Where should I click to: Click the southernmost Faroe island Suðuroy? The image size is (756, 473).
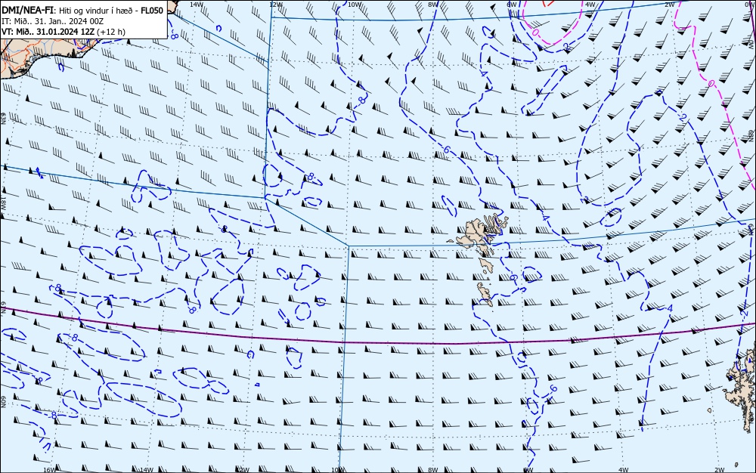point(485,294)
